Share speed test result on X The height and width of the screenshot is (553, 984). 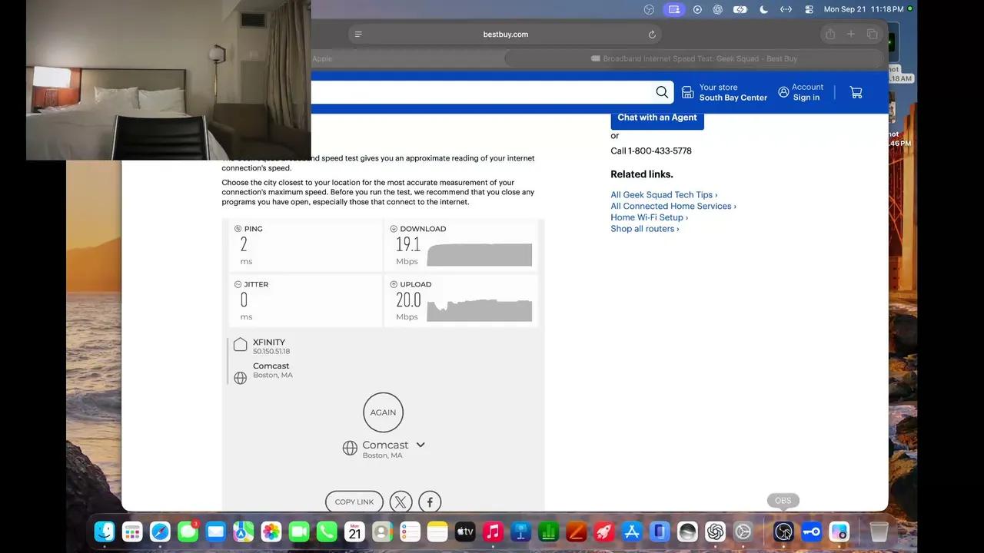(401, 502)
